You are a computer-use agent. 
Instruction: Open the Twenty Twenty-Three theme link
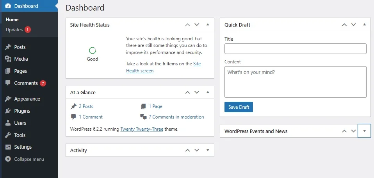pyautogui.click(x=142, y=129)
